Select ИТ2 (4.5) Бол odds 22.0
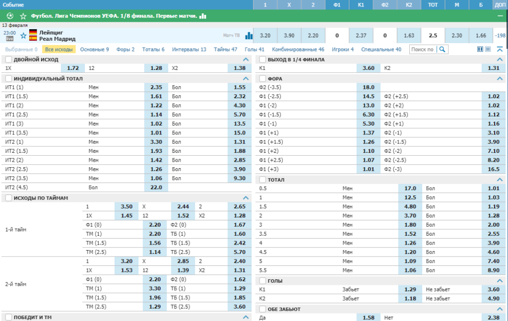508x321 pixels. pyautogui.click(x=156, y=187)
